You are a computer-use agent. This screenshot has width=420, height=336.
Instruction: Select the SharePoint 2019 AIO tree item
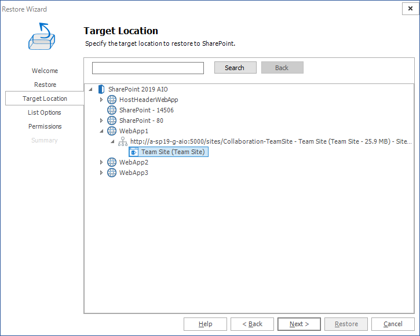[138, 89]
